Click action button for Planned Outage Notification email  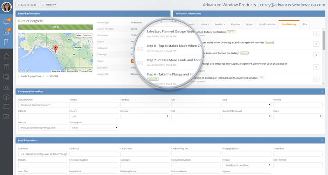316,34
